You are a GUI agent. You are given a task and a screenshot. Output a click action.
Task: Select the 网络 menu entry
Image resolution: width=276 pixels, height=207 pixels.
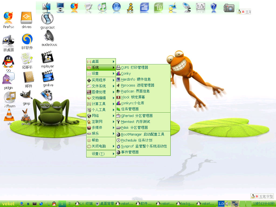point(101,116)
